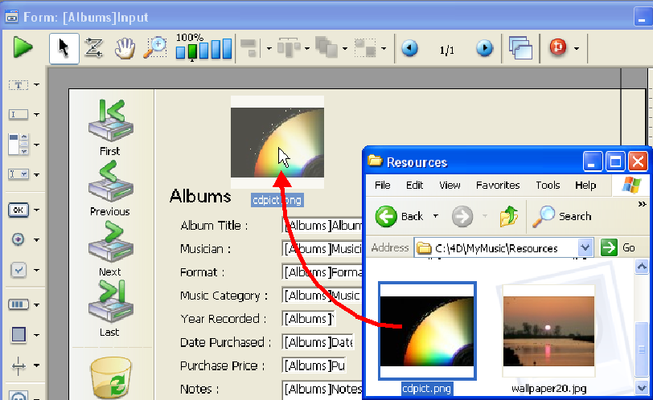Click the [Albums]Purchase Price field
The image size is (653, 400).
(x=314, y=366)
